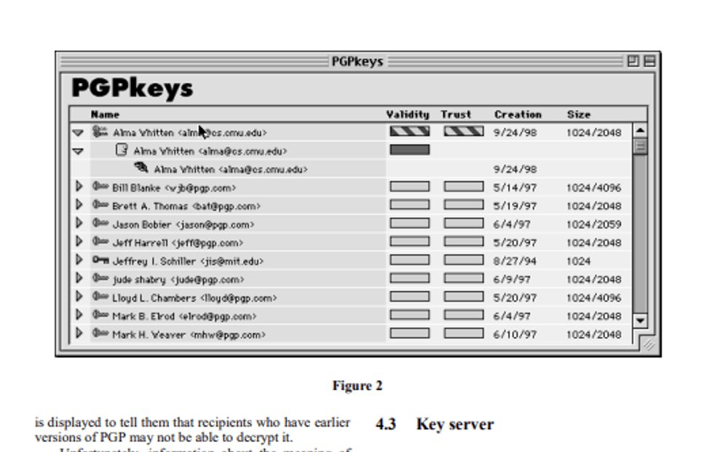Select the Mark B. Elrod <elrod@pgp.com> row
Screen dimensions: 728x452
352,316
